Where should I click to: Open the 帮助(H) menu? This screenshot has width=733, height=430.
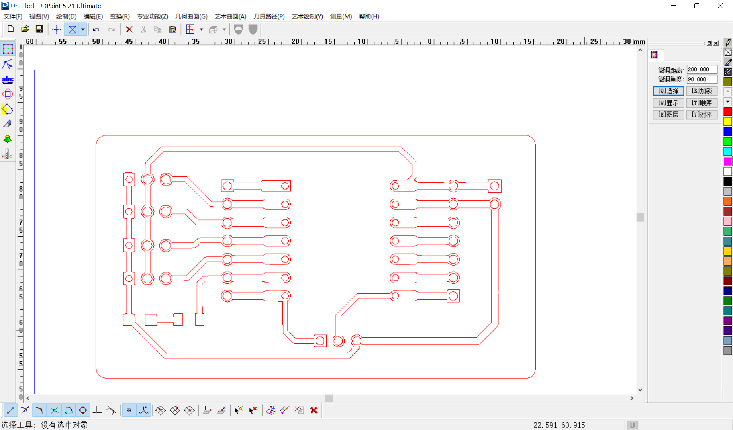(369, 16)
